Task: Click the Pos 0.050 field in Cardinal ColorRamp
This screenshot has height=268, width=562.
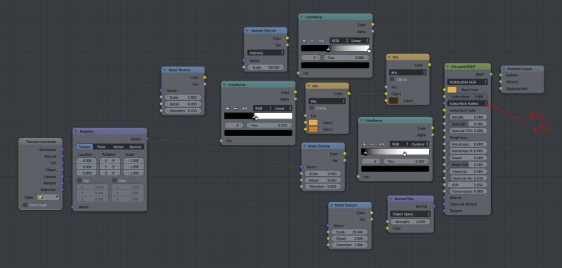Action: (407, 161)
